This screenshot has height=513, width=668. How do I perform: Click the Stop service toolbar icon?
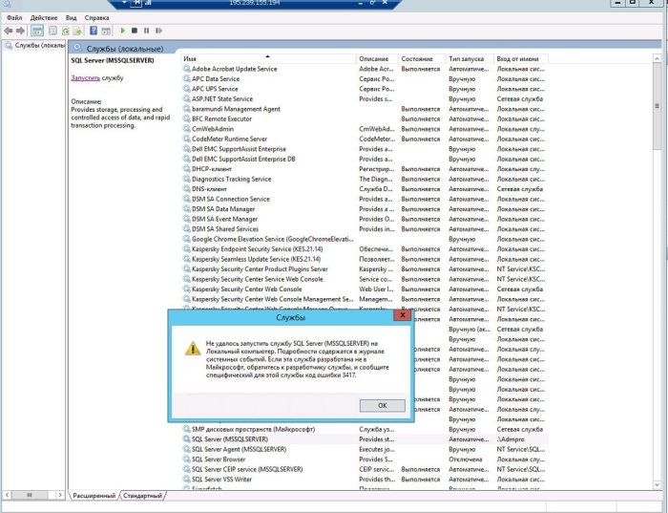(x=135, y=31)
